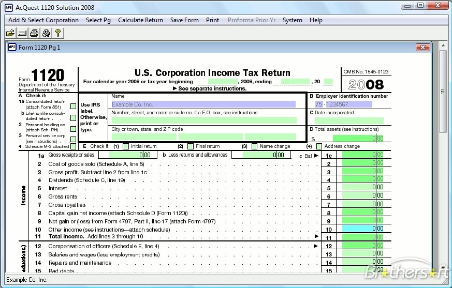Viewport: 452px width, 288px height.
Task: Check the Personal service corp. box
Action: point(73,140)
